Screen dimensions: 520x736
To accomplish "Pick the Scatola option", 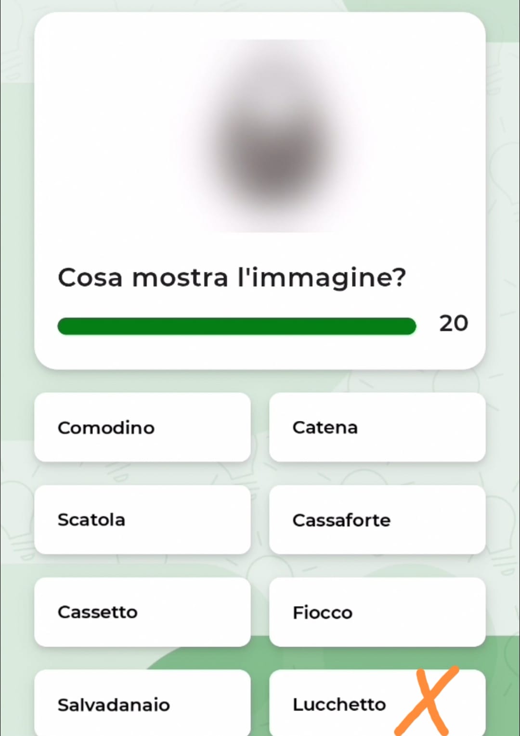I will [143, 520].
